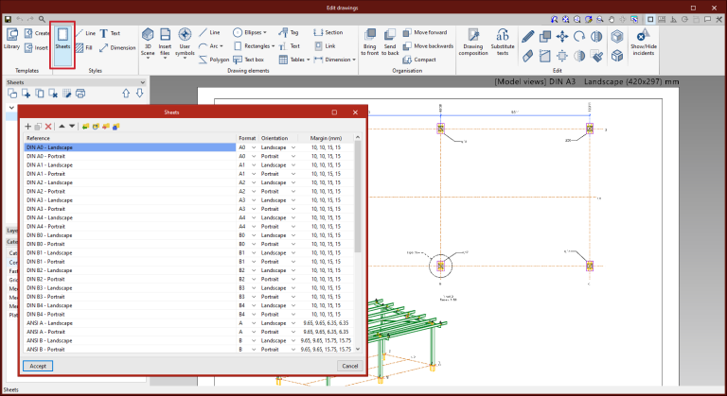Viewport: 727px width, 396px height.
Task: Delete selected sheet with red X icon
Action: pos(48,126)
